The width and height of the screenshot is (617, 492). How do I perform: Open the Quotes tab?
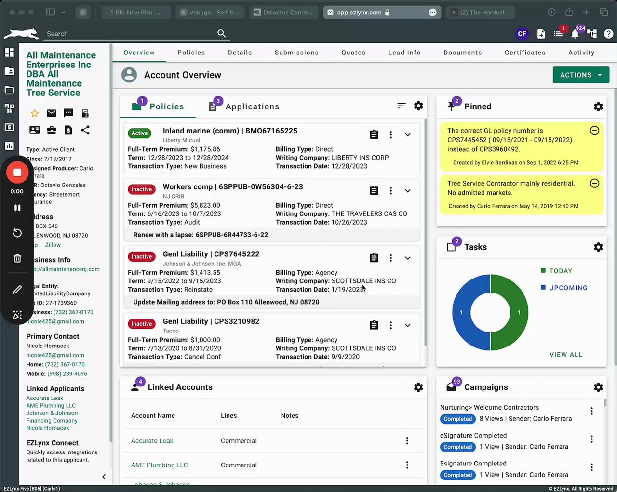353,53
